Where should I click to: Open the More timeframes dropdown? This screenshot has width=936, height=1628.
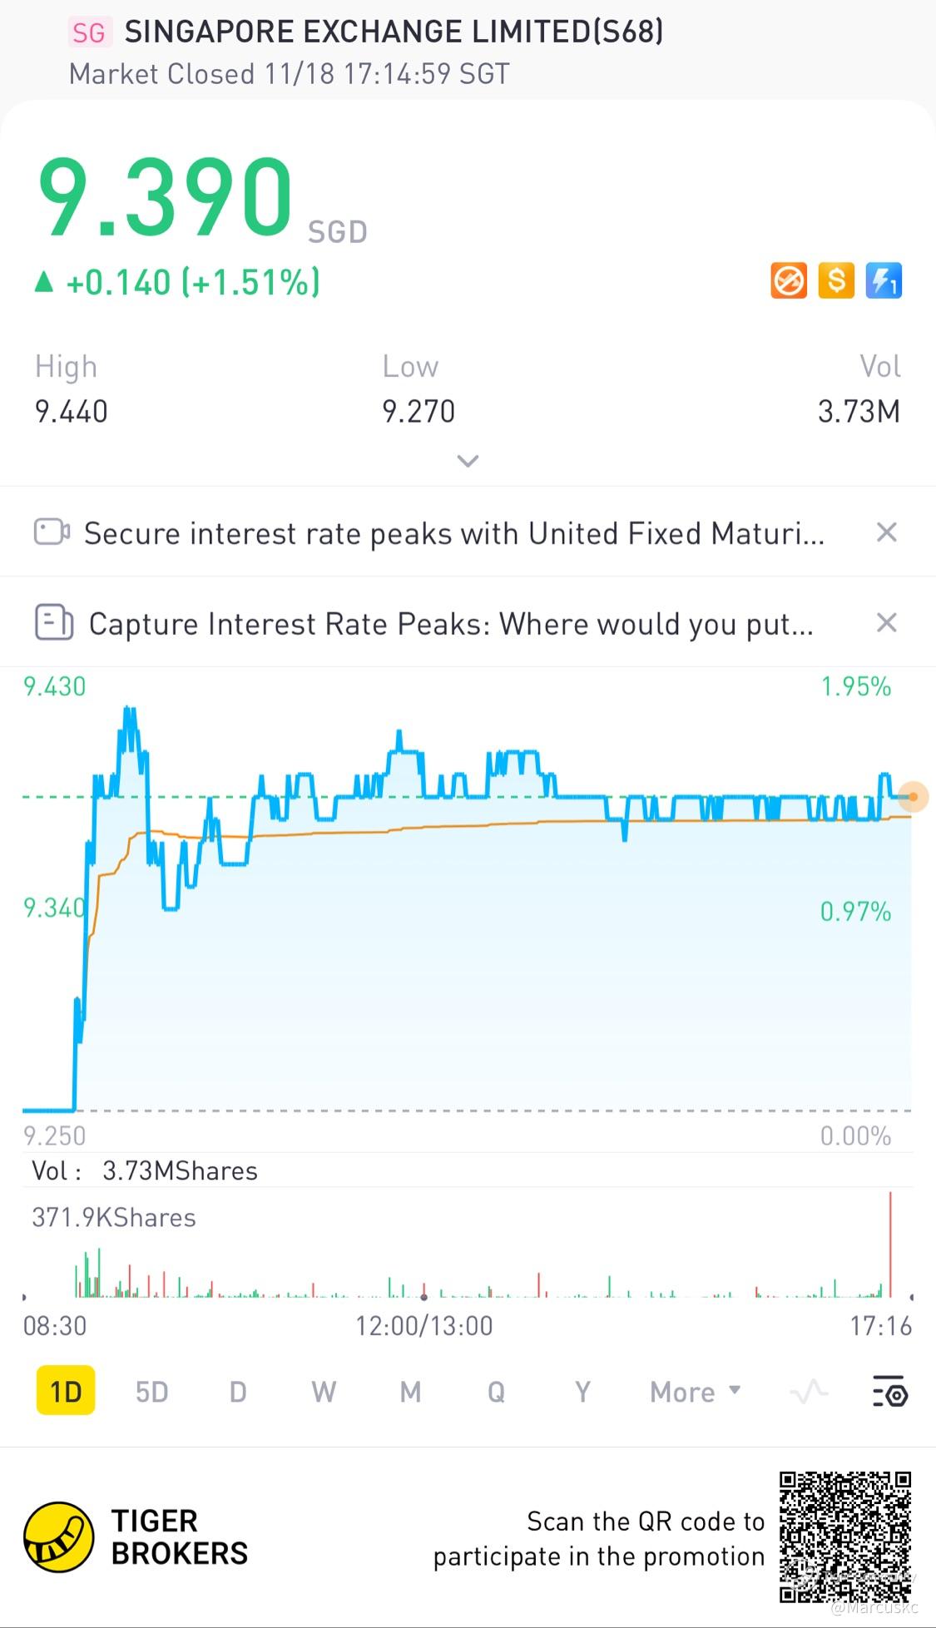click(695, 1392)
